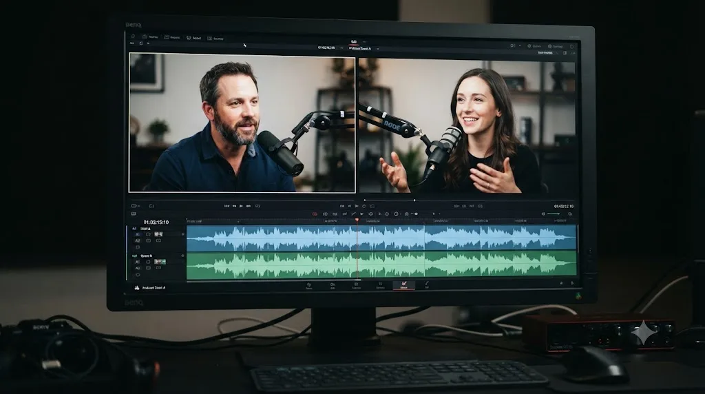Jump to start in left viewer transport
The image size is (705, 394).
click(x=227, y=206)
